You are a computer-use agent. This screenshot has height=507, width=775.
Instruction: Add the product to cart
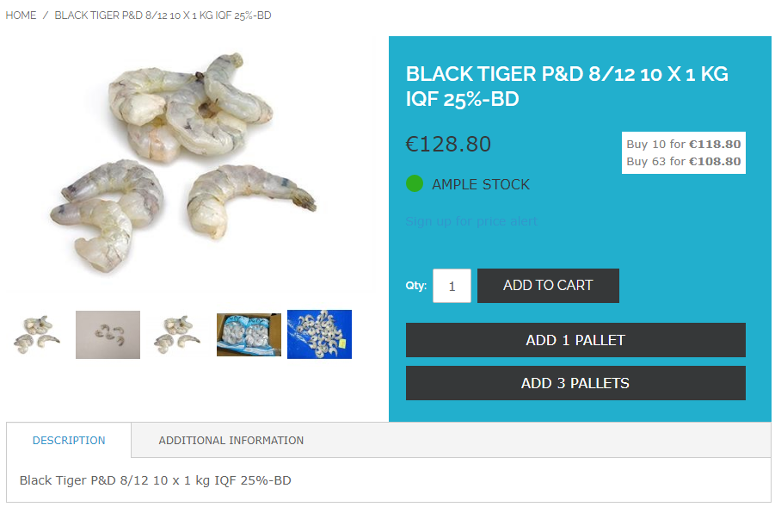(x=548, y=286)
